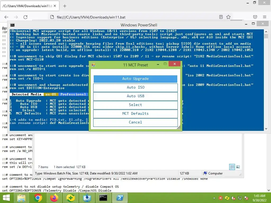
Task: Switch Explorer to details view
Action: coord(232,167)
